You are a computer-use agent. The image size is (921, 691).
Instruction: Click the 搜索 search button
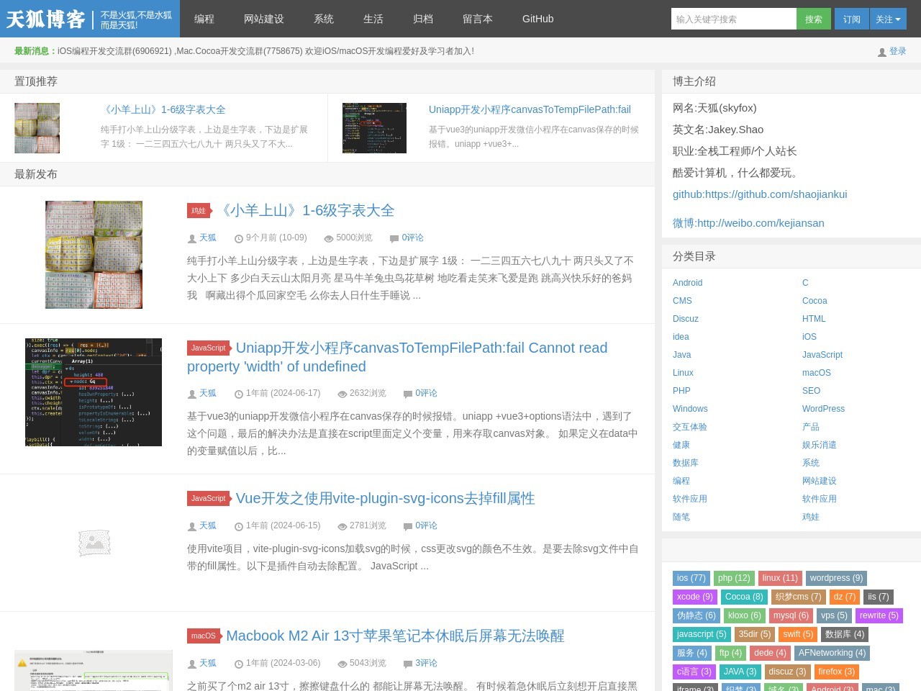point(814,19)
